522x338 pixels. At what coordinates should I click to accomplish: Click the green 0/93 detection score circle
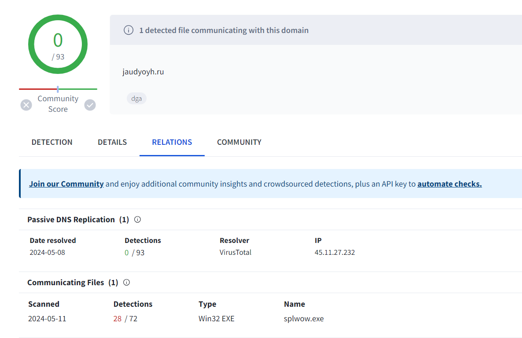point(58,44)
